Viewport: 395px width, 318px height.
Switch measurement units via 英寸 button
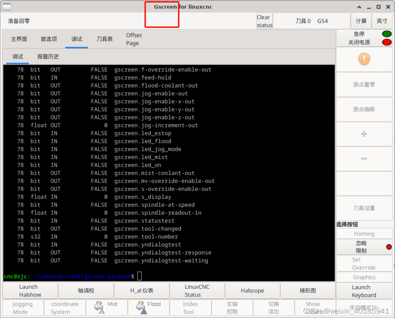pos(382,21)
